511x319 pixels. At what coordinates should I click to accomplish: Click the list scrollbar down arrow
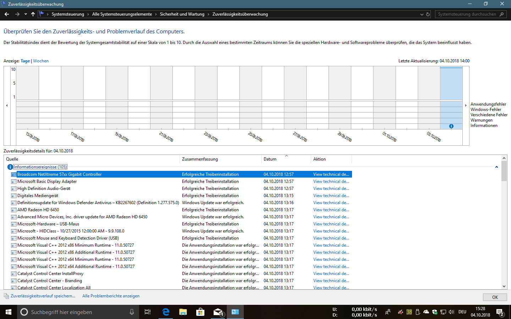pos(504,286)
